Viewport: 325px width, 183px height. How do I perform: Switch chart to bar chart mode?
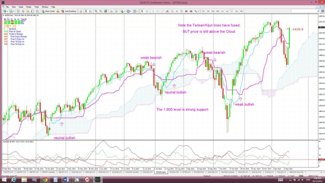point(81,11)
